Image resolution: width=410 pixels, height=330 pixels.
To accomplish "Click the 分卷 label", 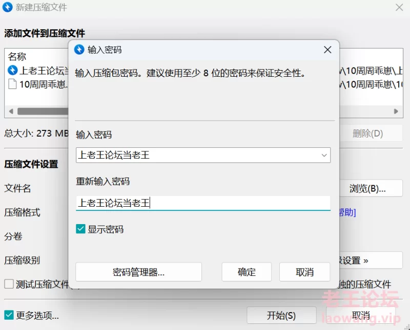I will pyautogui.click(x=13, y=236).
